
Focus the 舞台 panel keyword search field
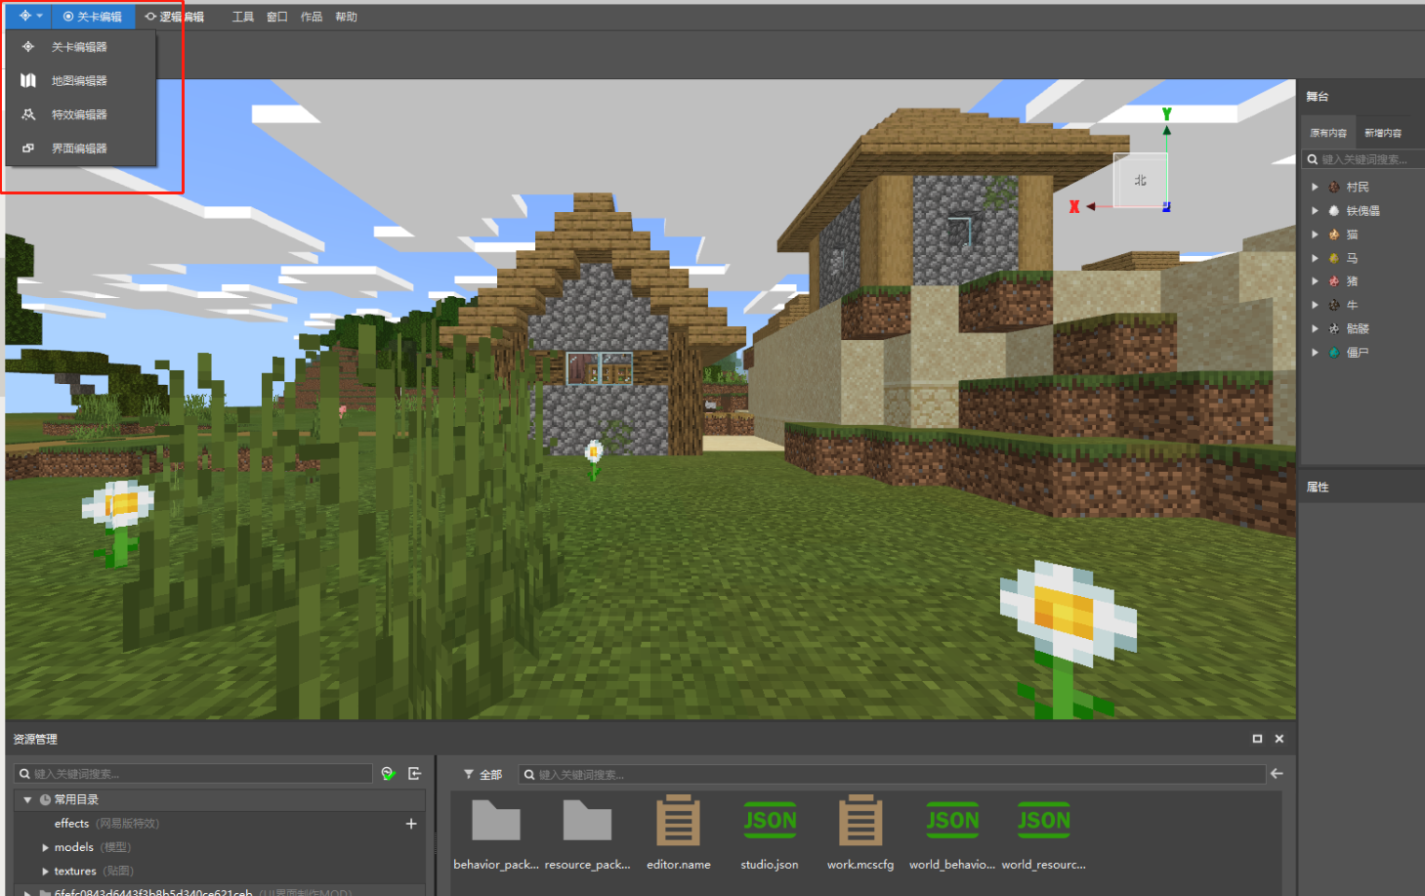click(1363, 159)
